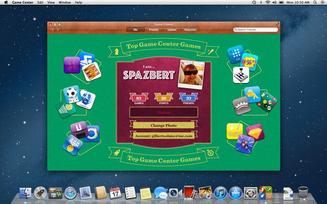Click the Status text field
The image size is (327, 204).
164,112
